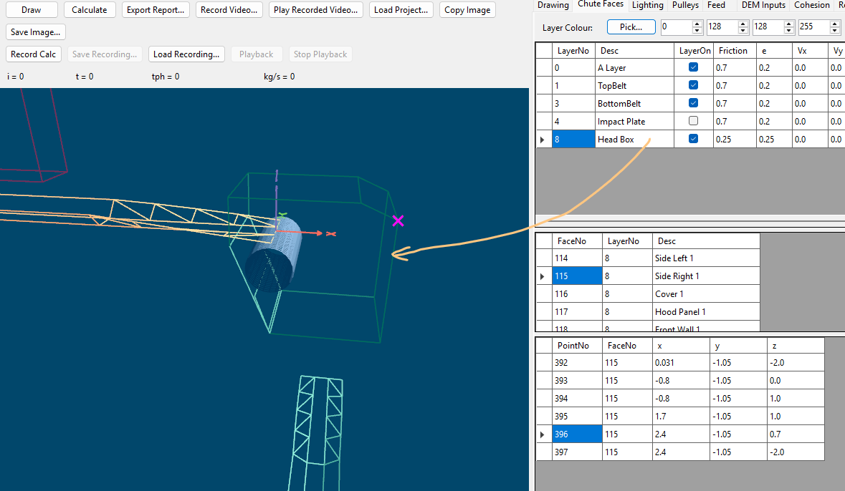Select e value 0.2 of A Layer
The width and height of the screenshot is (845, 491).
(x=773, y=68)
